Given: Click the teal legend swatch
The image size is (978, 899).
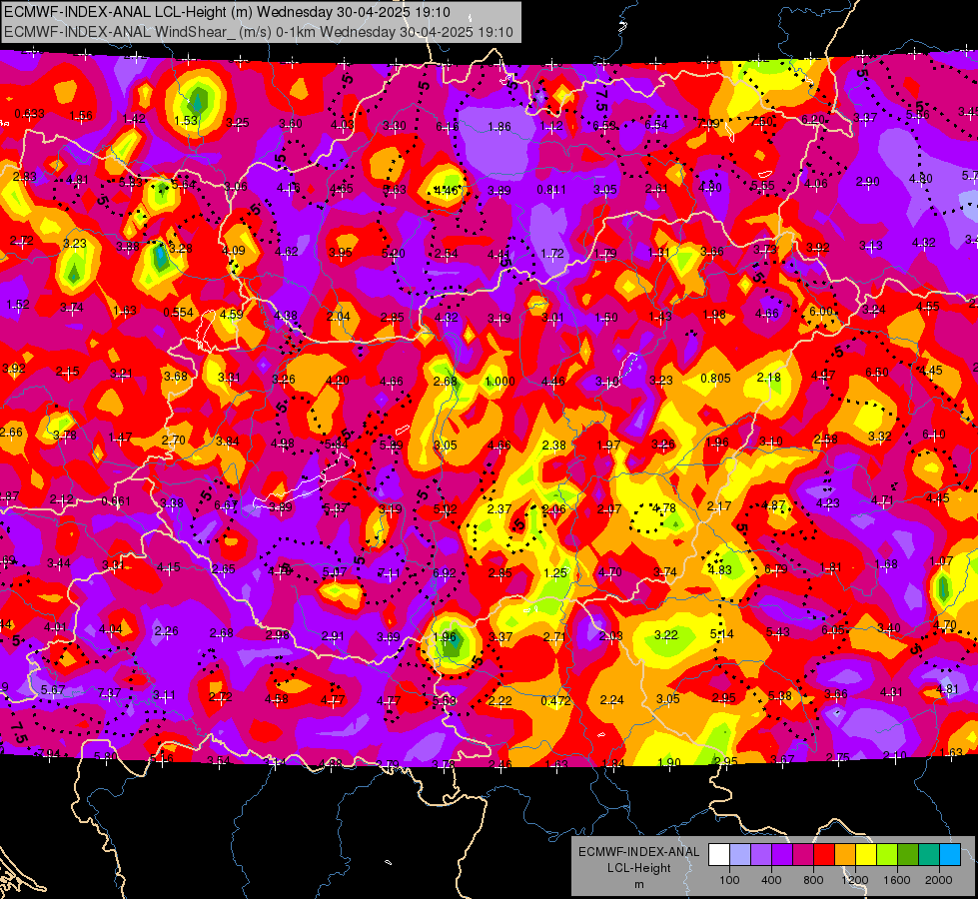Looking at the screenshot, I should click(929, 855).
